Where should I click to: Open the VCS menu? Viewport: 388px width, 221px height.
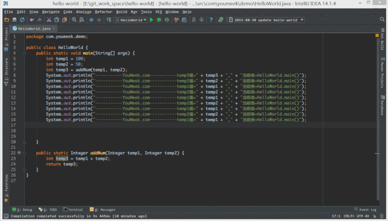click(159, 12)
